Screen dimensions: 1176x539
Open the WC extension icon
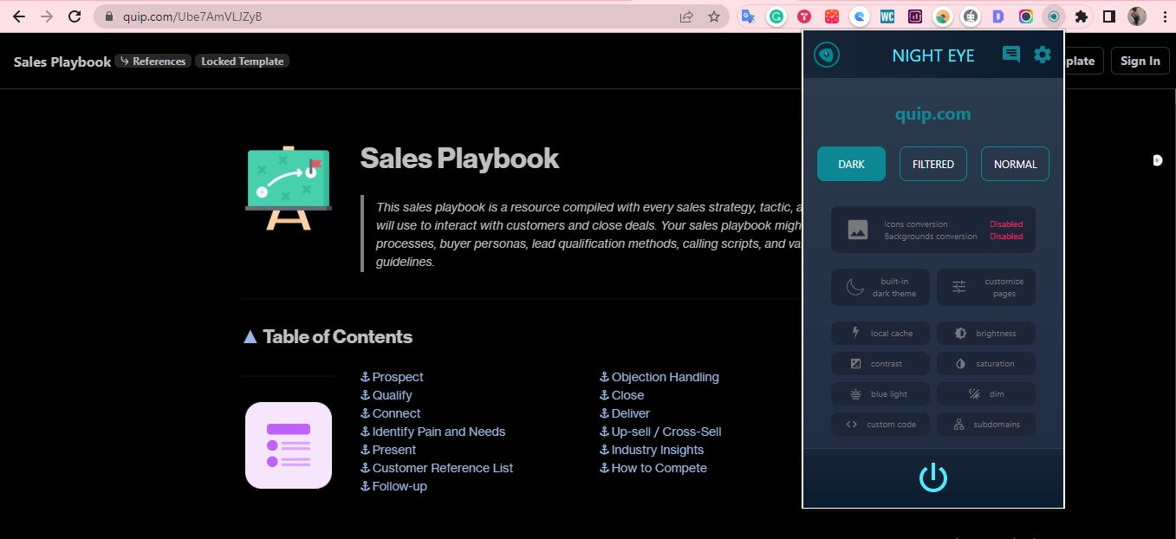click(887, 16)
